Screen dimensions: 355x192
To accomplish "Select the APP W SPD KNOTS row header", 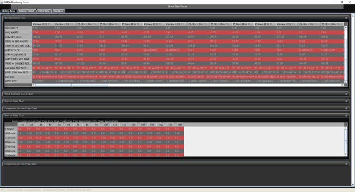I will [x=18, y=55].
